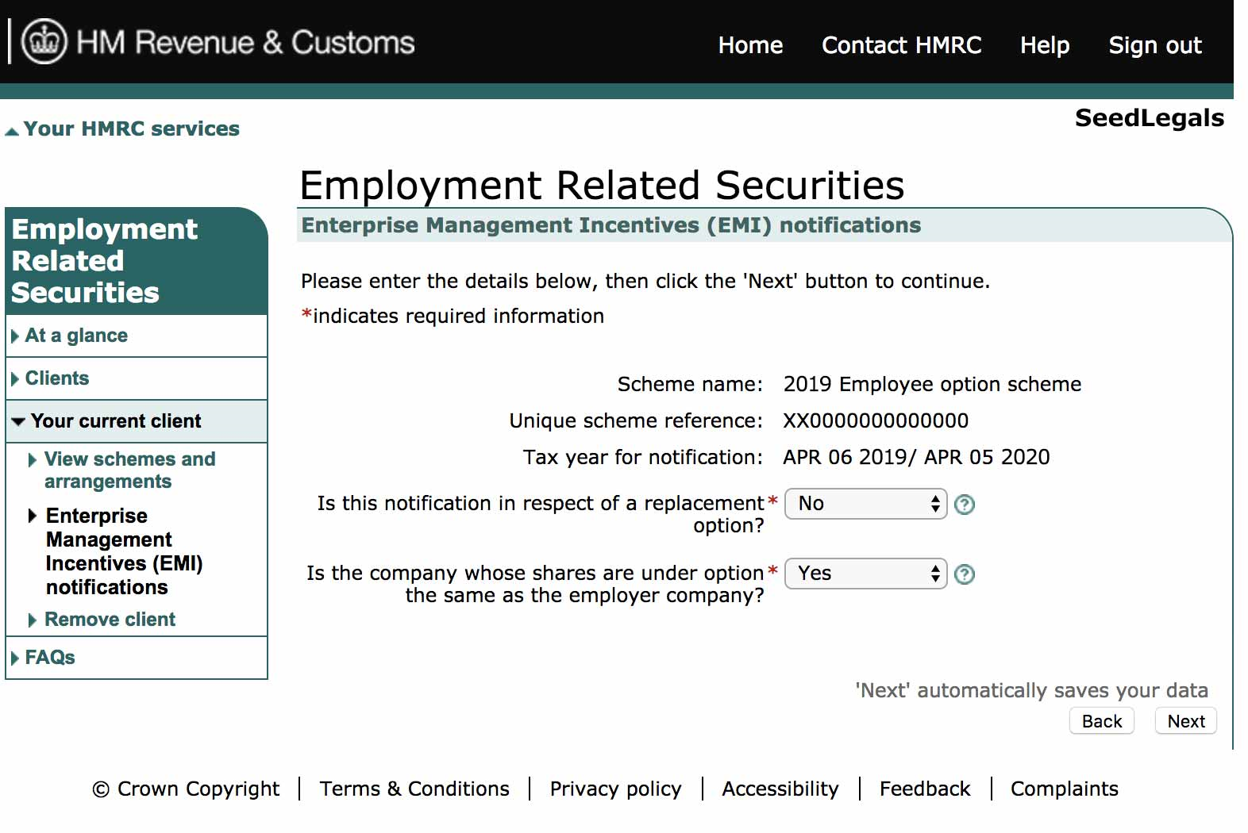Click help icon beside employer company dropdown
This screenshot has height=833, width=1248.
[x=965, y=574]
